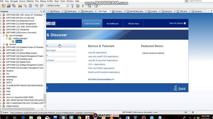This screenshot has height=119, width=213.
Task: Open the All Online Documentation link
Action: [x=101, y=79]
